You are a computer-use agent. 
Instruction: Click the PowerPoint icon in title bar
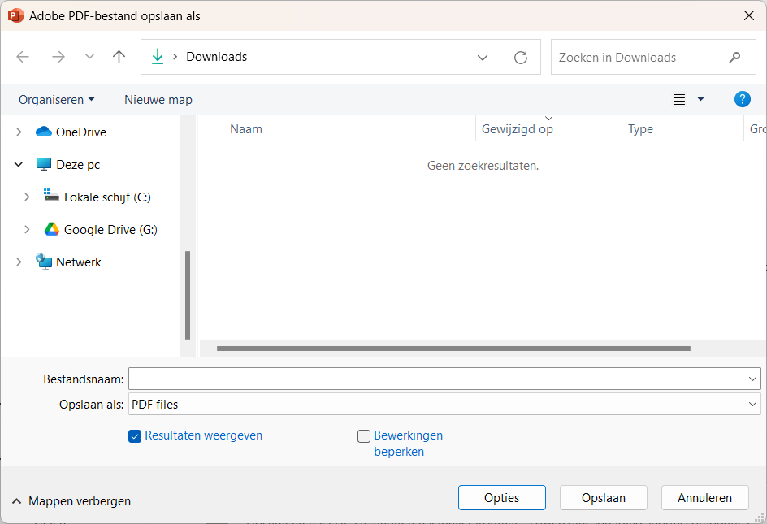point(15,15)
